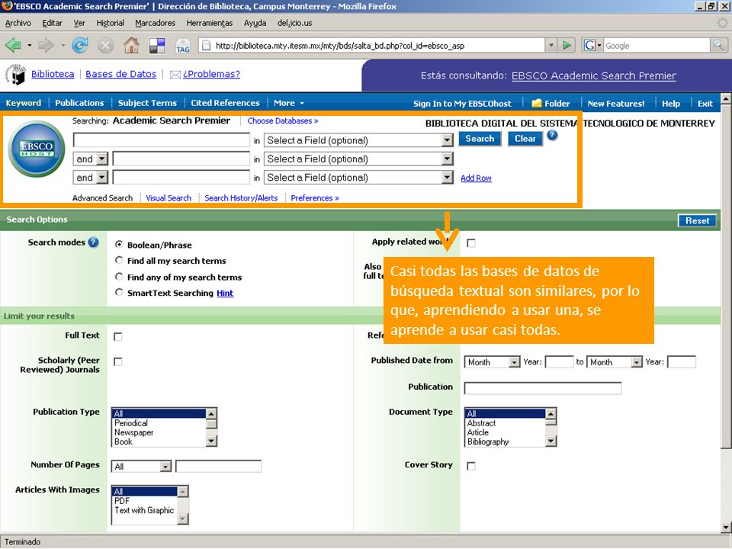Image resolution: width=732 pixels, height=549 pixels.
Task: Click the EBSCO Host logo
Action: [37, 149]
